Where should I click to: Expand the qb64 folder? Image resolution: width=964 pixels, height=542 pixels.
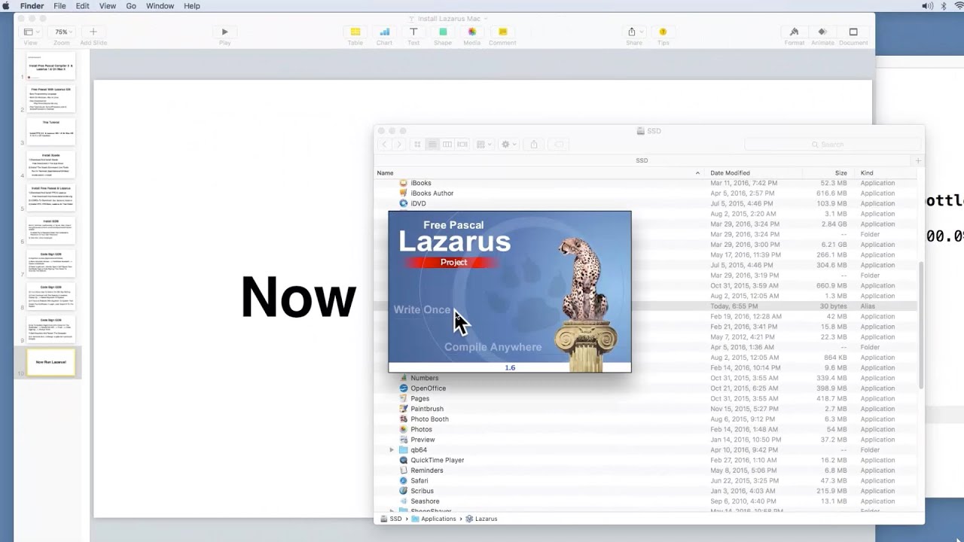pos(392,450)
